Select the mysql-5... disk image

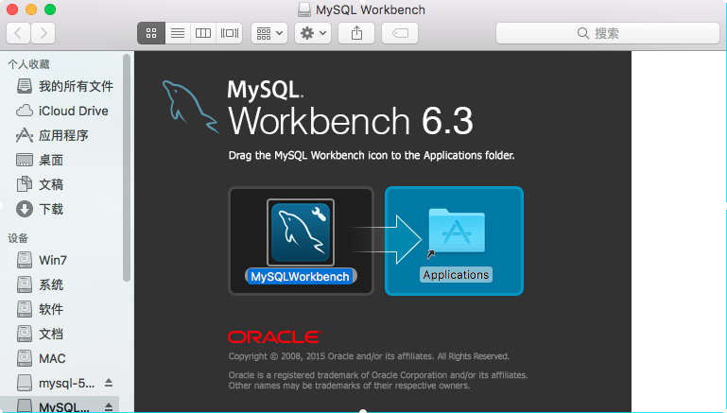click(x=56, y=383)
